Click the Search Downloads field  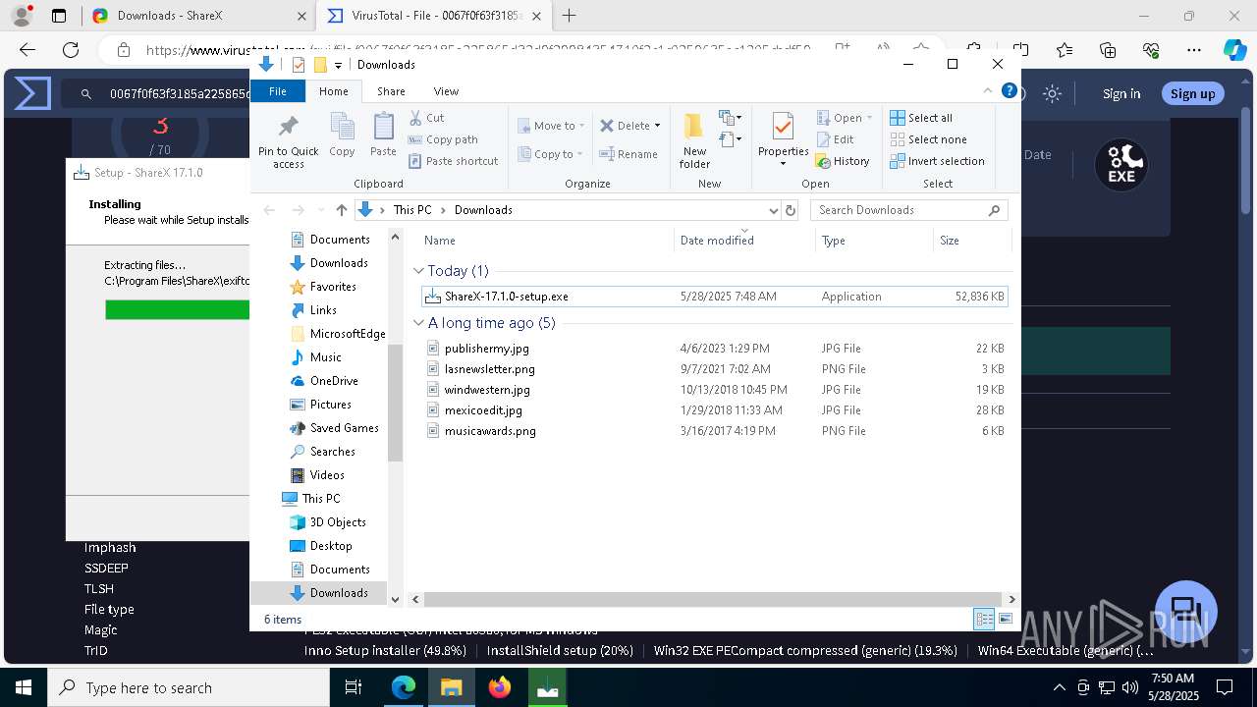click(x=908, y=210)
